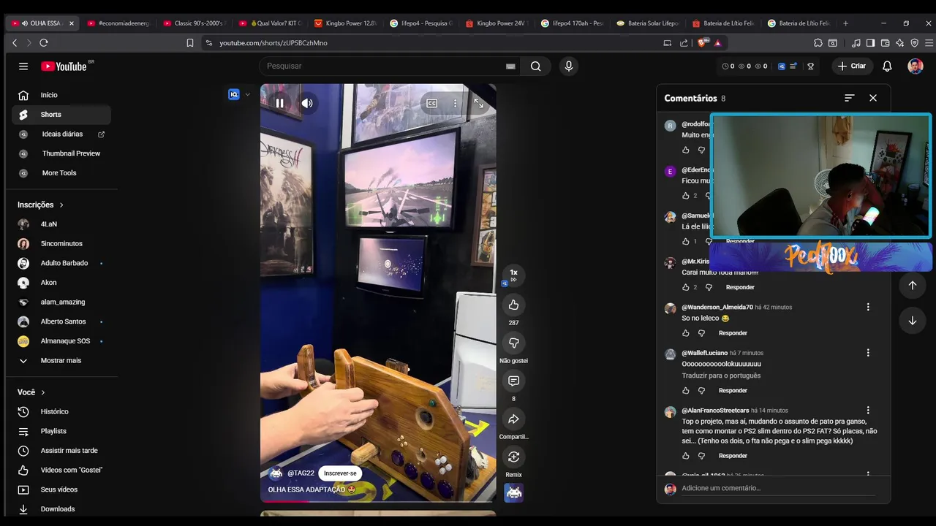Click the Adicione um comentário field
Viewport: 936px width, 526px height.
pyautogui.click(x=778, y=488)
